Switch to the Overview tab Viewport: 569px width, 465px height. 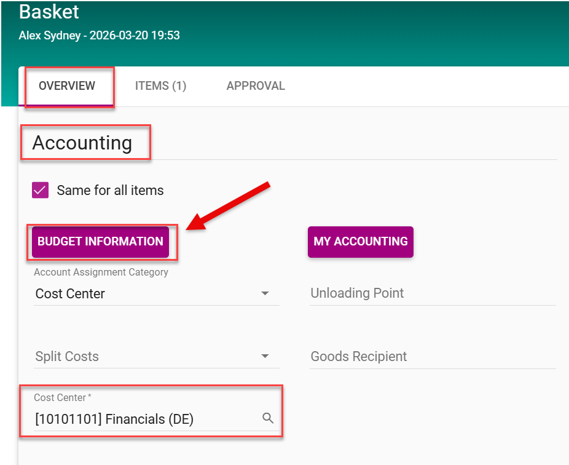click(x=67, y=86)
